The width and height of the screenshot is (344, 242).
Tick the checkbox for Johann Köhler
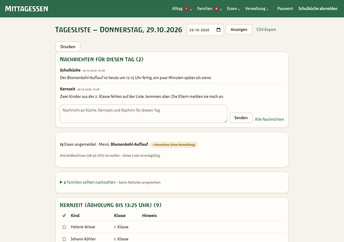click(x=64, y=239)
